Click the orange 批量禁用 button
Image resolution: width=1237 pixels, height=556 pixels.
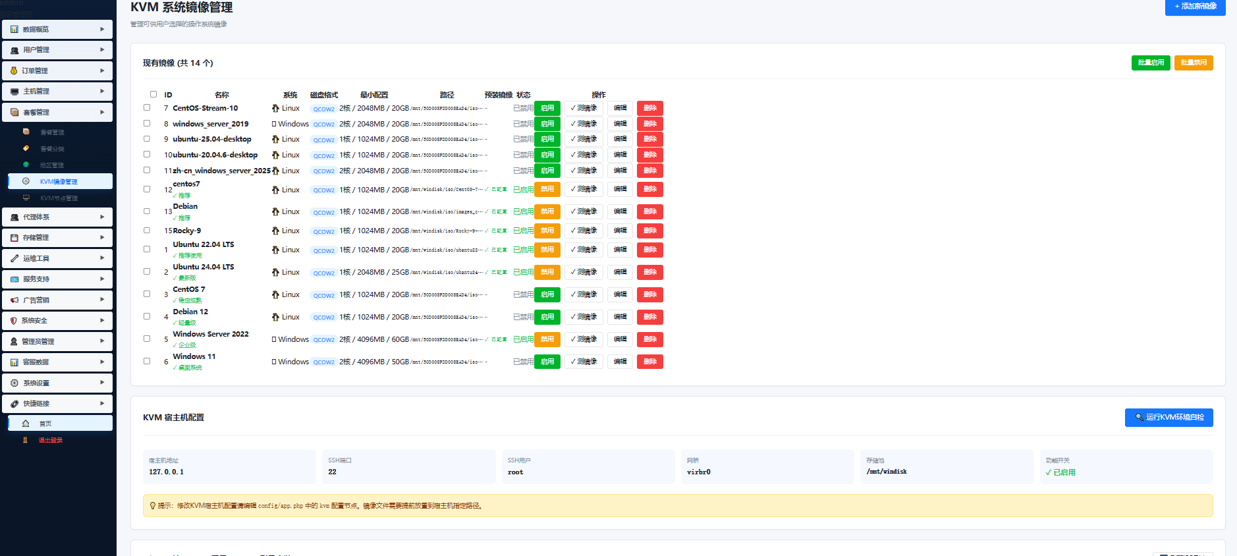coord(1194,63)
